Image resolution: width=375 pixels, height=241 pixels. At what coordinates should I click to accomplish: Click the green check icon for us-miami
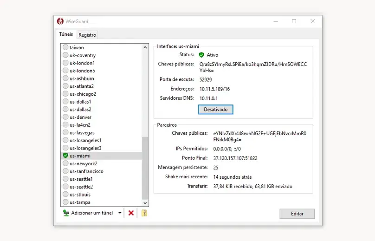(x=65, y=156)
